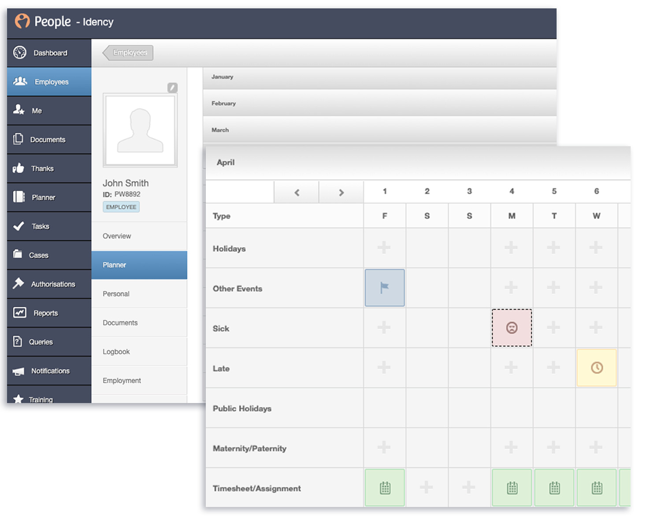Open the Reports chart icon
This screenshot has height=518, width=650.
pos(19,313)
